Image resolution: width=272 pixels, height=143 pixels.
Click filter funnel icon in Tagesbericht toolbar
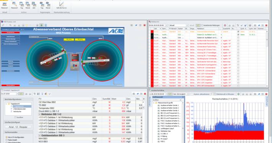point(34,94)
